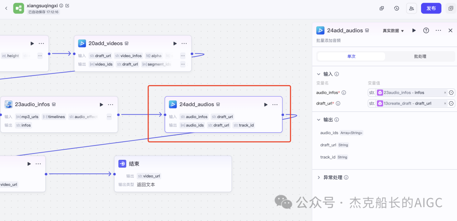Open the collaborators icon button
The height and width of the screenshot is (221, 457).
pyautogui.click(x=412, y=8)
